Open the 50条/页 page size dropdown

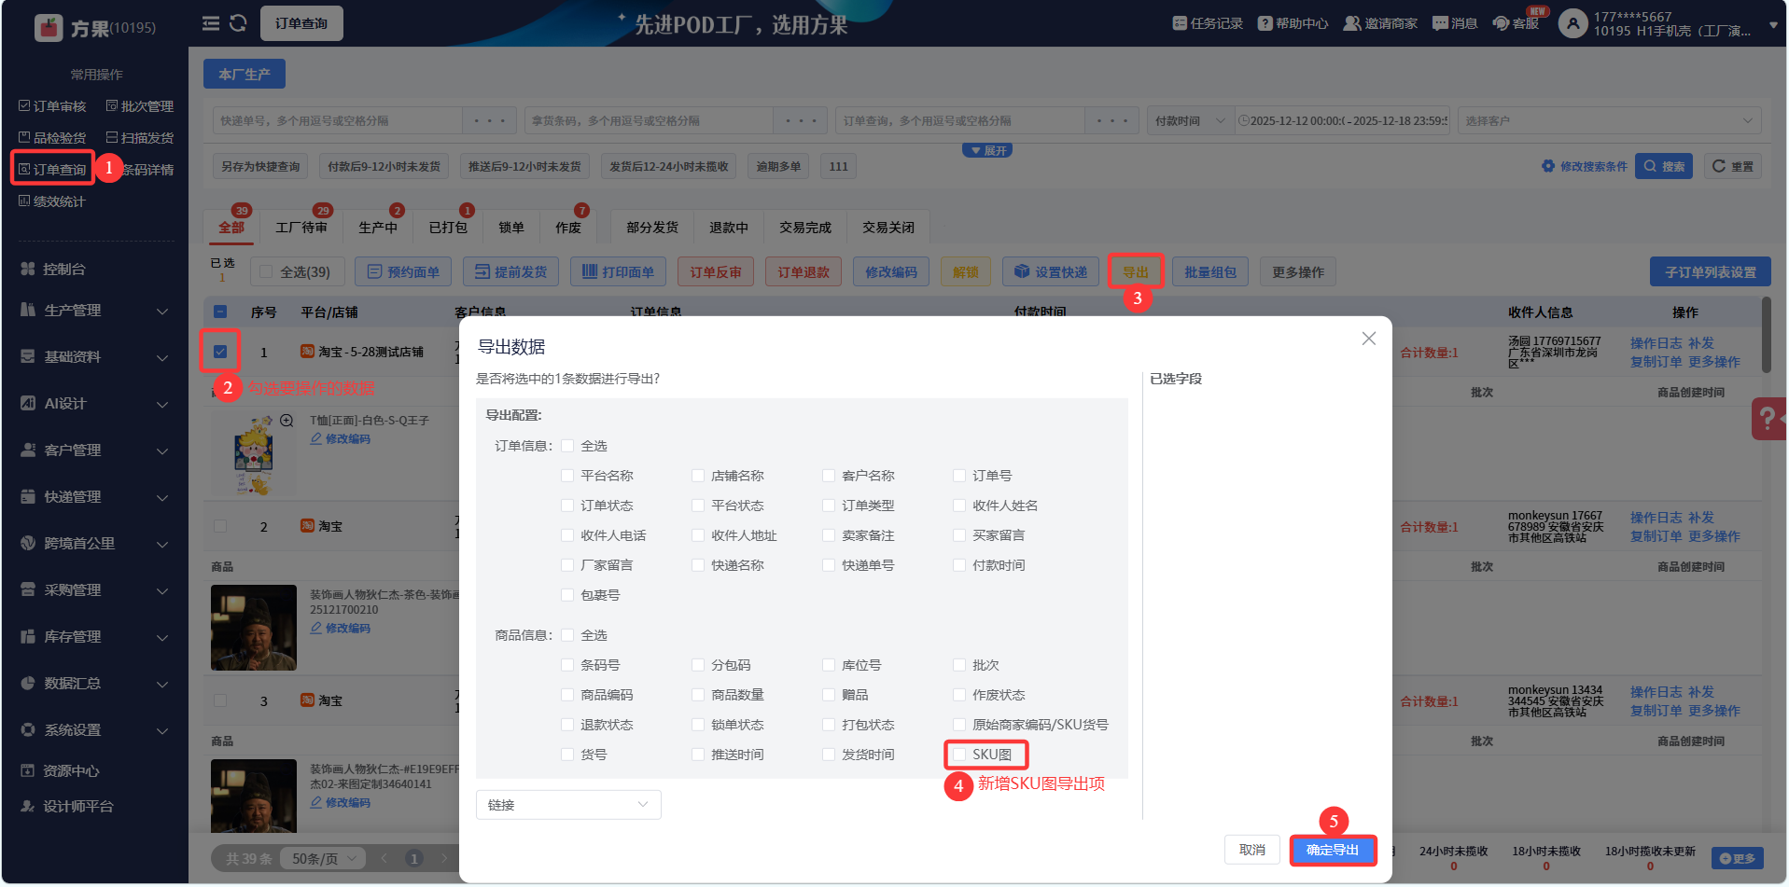(324, 858)
